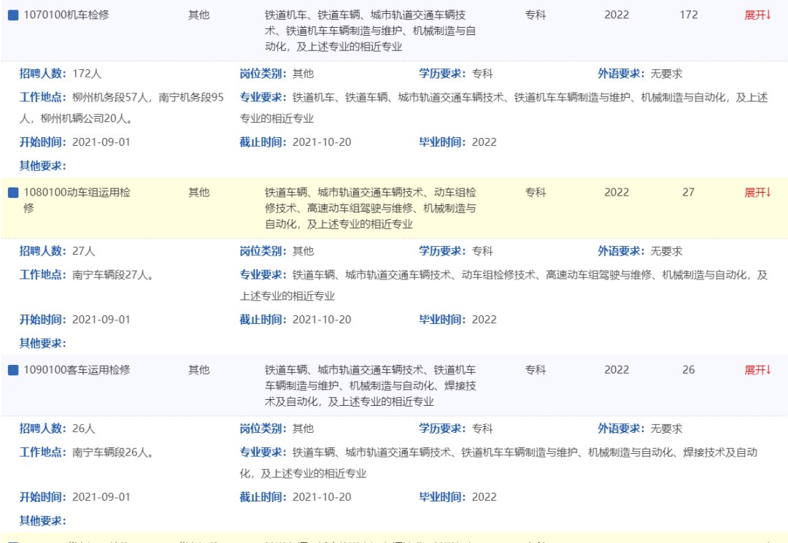788x543 pixels.
Task: Open the 1070100机车检修 position title
Action: point(66,15)
